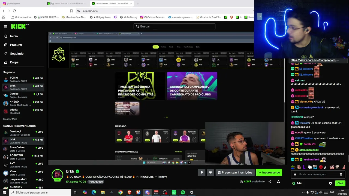Send message with the Chat button

click(x=340, y=183)
